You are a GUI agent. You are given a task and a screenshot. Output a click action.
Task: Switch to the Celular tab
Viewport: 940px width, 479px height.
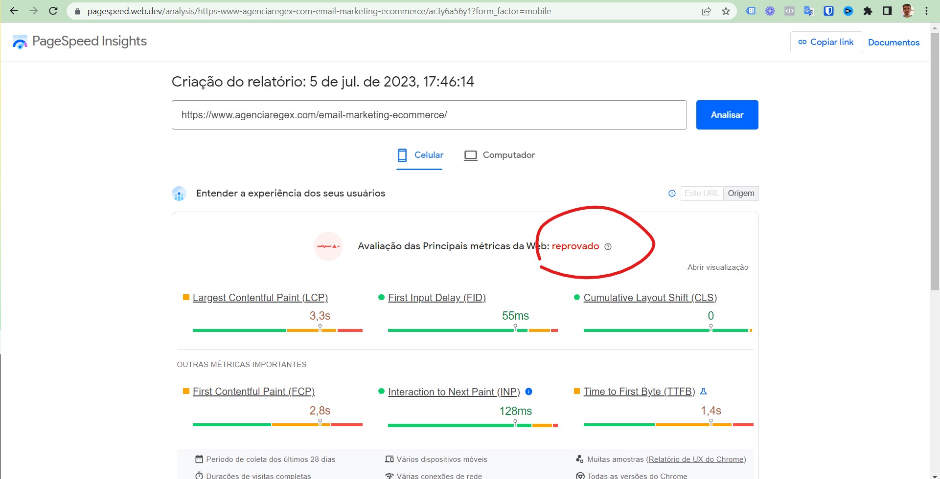tap(420, 155)
